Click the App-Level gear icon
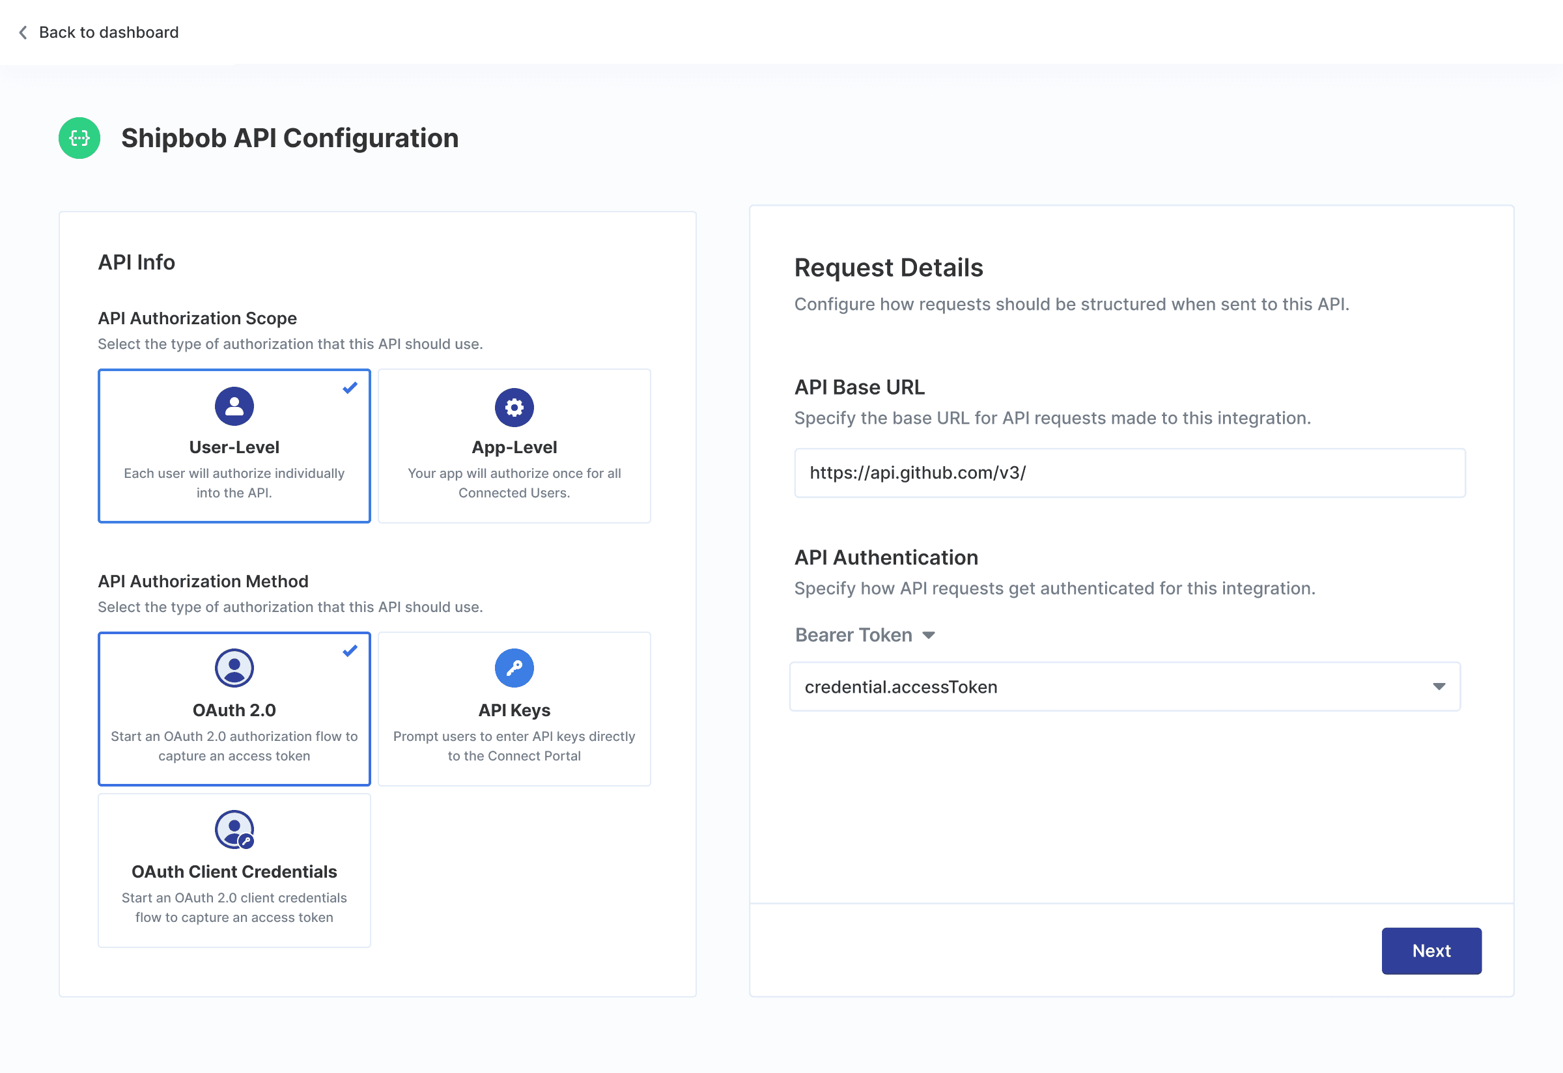Screen dimensions: 1563x1073 [x=514, y=407]
